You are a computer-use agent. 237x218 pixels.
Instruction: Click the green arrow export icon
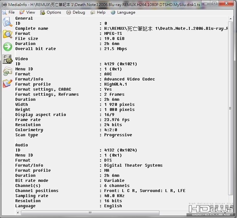pyautogui.click(x=8, y=47)
